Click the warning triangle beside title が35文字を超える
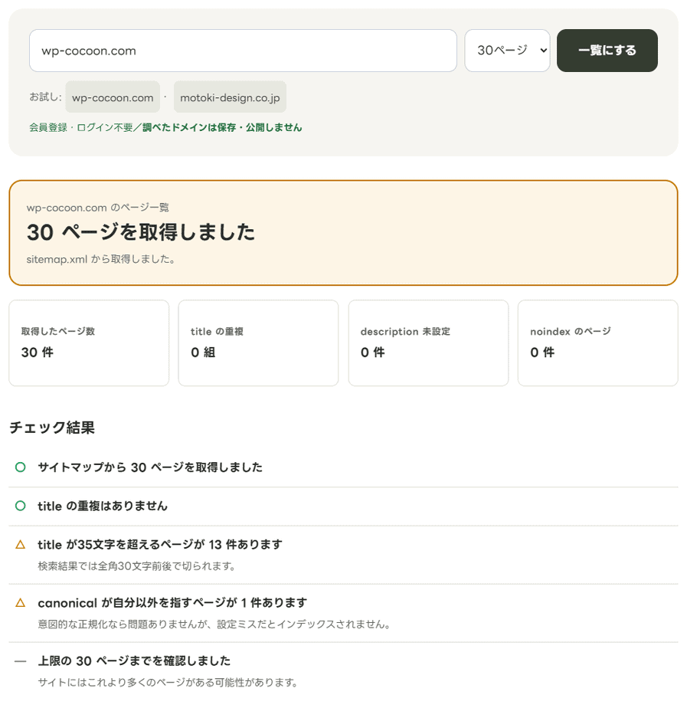The height and width of the screenshot is (708, 687). [x=21, y=545]
